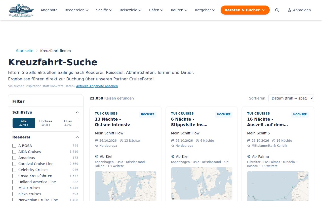
Task: Click 'Kreuzfahrt finden' breadcrumb text
Action: 56,51
